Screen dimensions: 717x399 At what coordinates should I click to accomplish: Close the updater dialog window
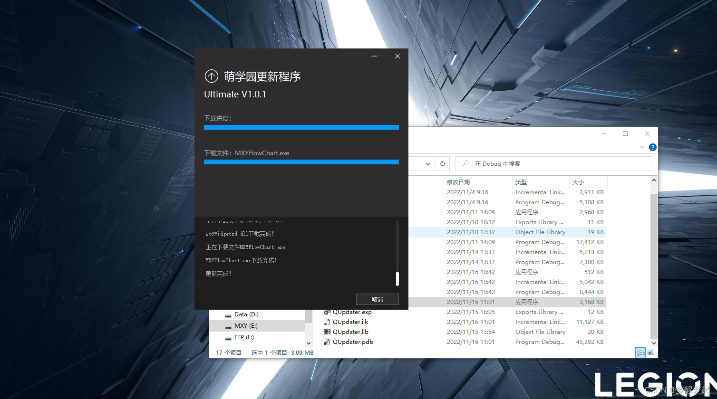[x=397, y=56]
